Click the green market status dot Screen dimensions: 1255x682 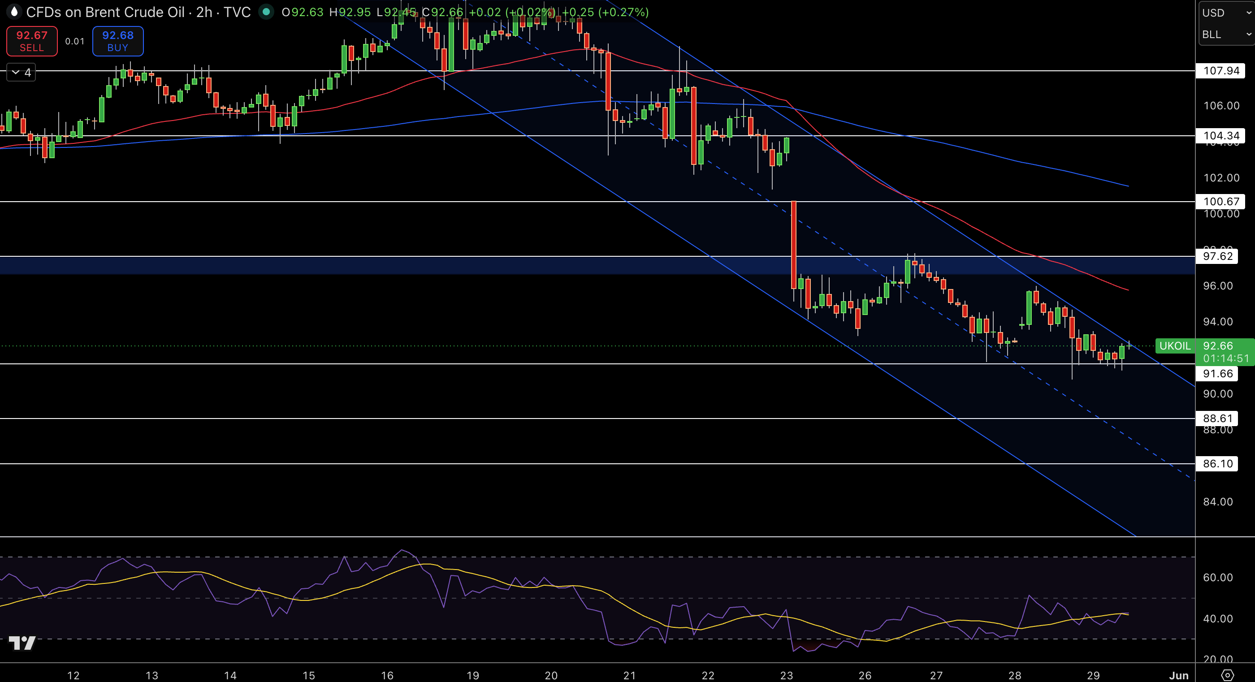[266, 12]
